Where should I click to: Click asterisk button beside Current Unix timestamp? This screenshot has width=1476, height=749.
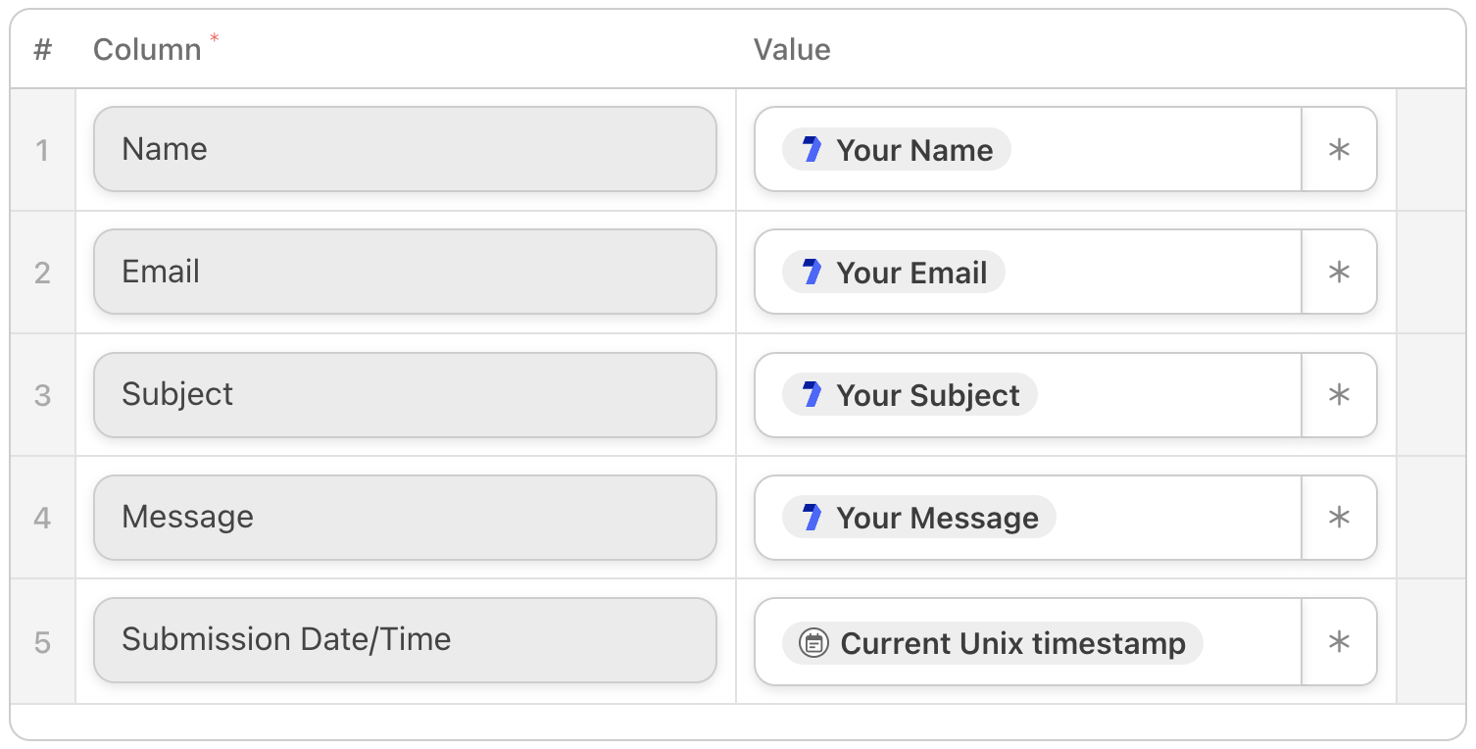coord(1339,642)
